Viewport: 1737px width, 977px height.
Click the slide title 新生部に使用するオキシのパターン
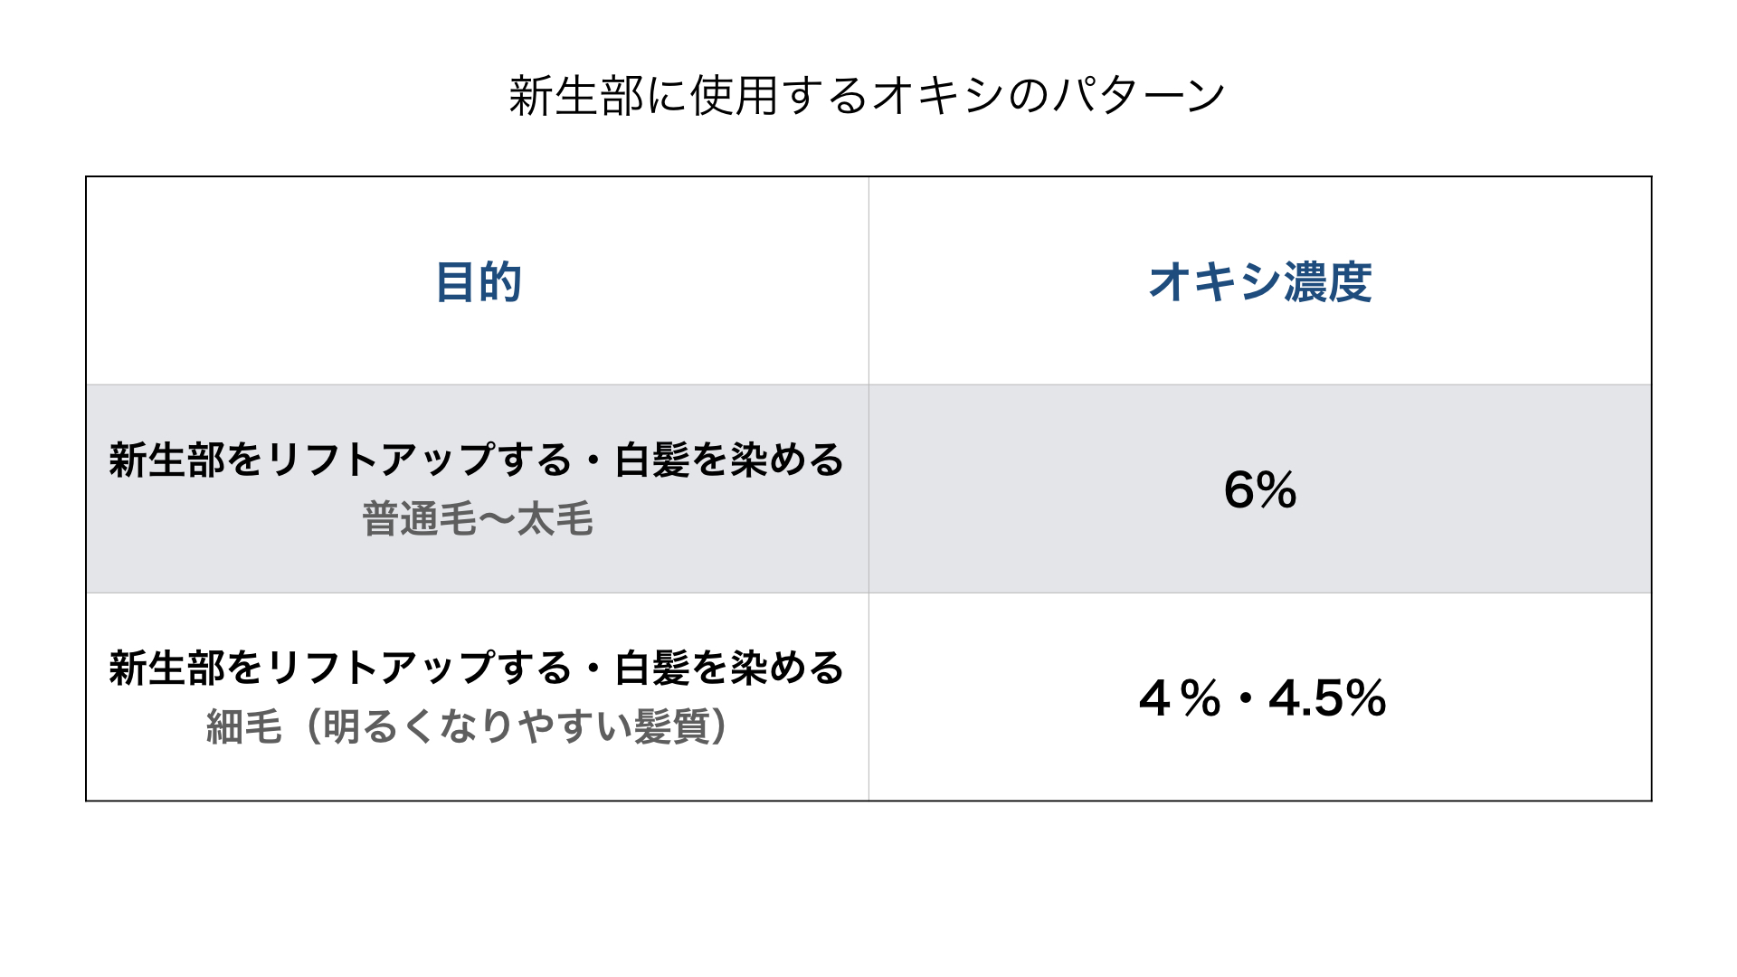pos(867,96)
